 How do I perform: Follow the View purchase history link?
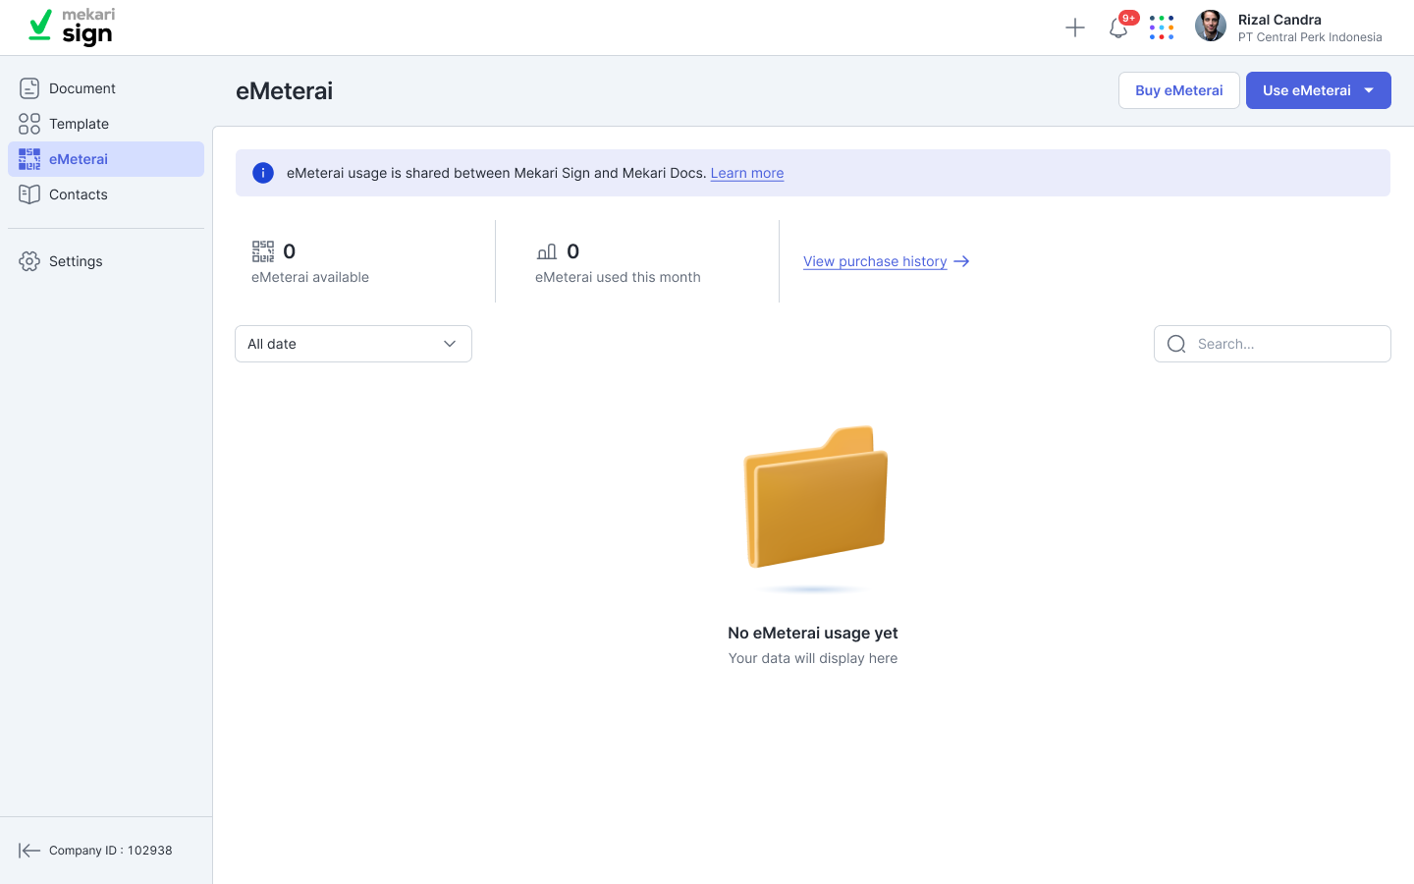coord(875,261)
